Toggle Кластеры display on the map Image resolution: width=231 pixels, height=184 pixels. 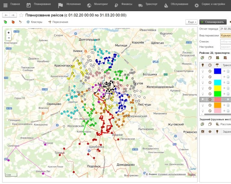coord(34,22)
